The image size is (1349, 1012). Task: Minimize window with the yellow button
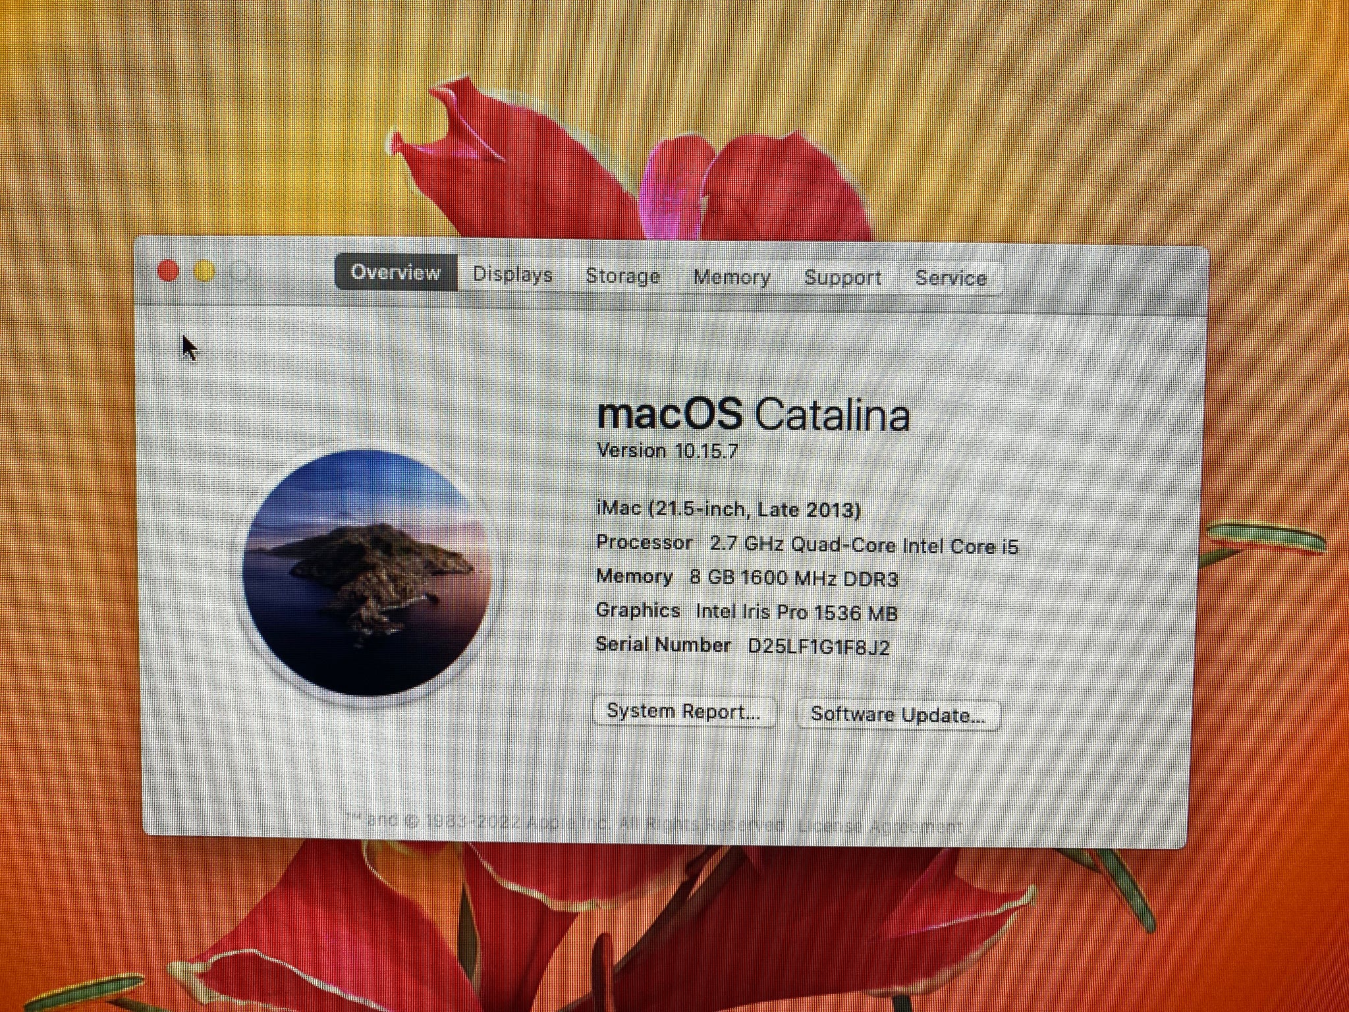205,271
